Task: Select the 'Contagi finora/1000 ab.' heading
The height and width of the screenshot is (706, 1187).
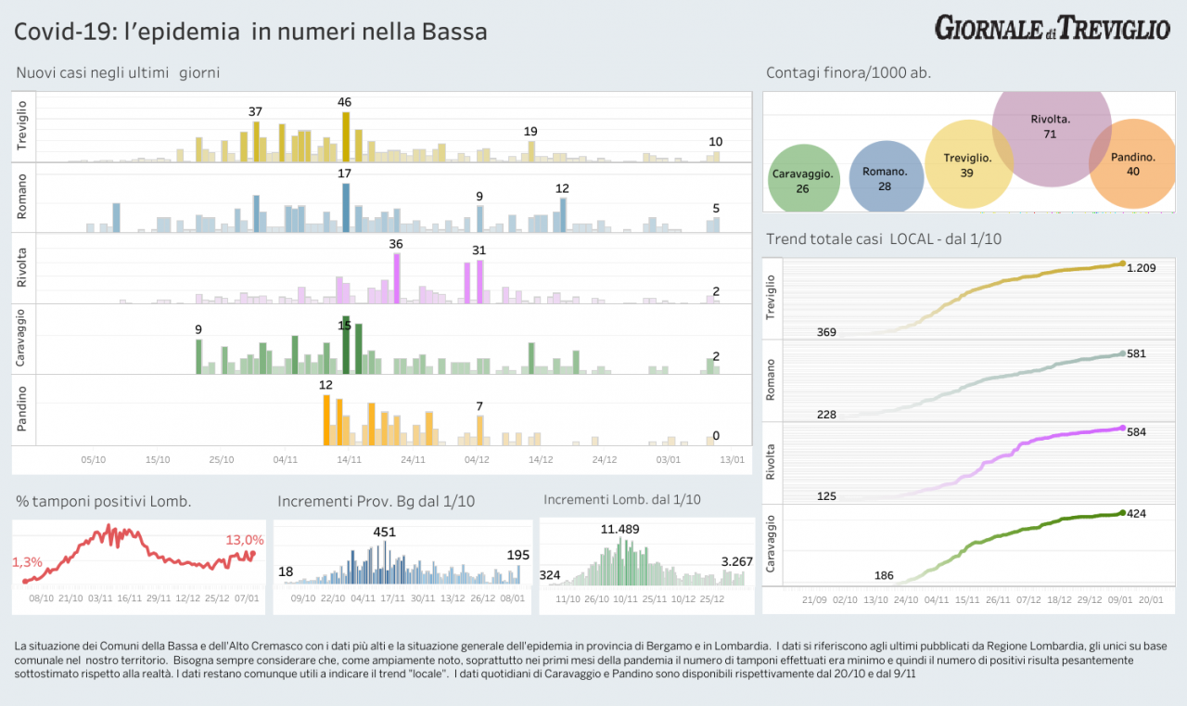Action: click(x=848, y=73)
